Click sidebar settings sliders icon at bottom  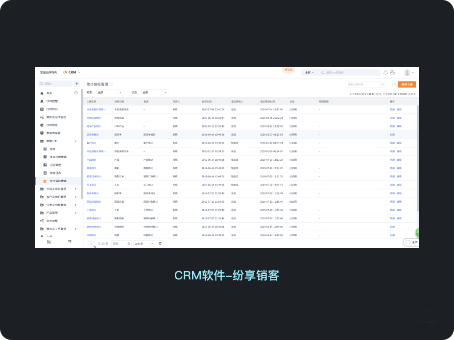click(48, 242)
